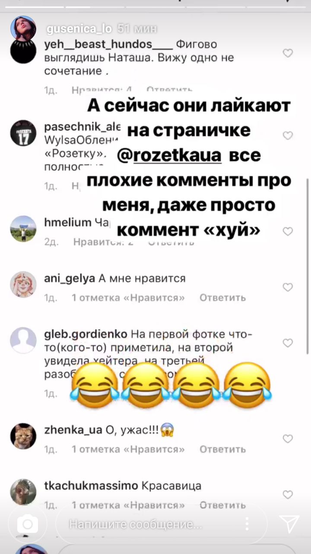Click 'Ответить' under zhenka_ua comment
Viewport: 311px width, 554px height.
tap(223, 449)
